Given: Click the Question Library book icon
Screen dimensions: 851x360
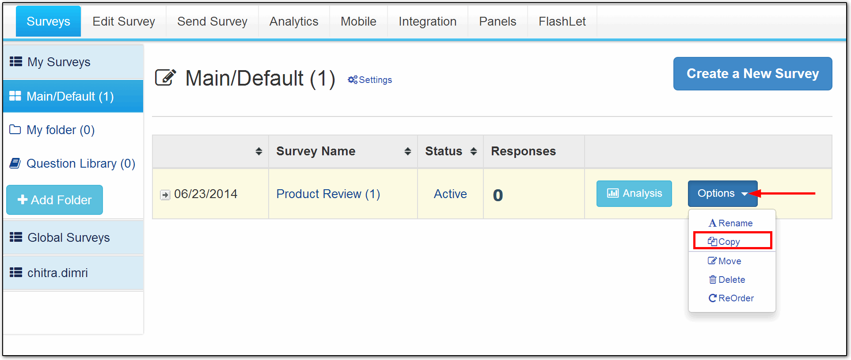Looking at the screenshot, I should (x=15, y=163).
